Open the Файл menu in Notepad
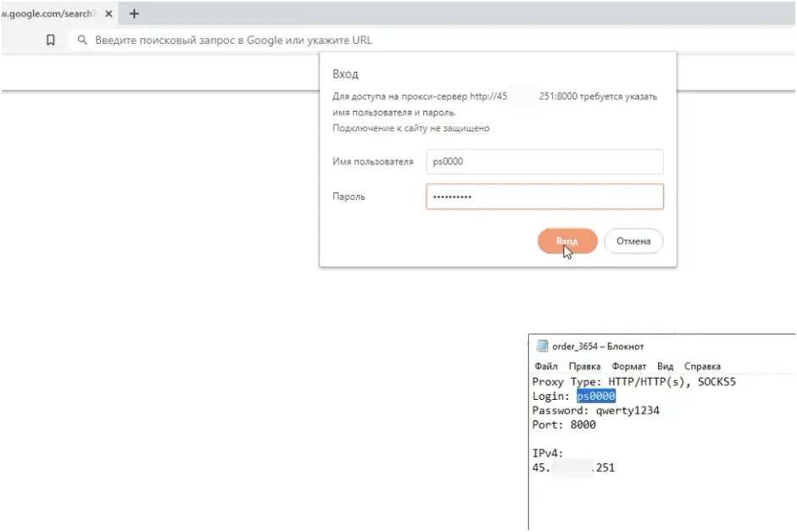Screen dimensions: 797x532 click(x=546, y=366)
